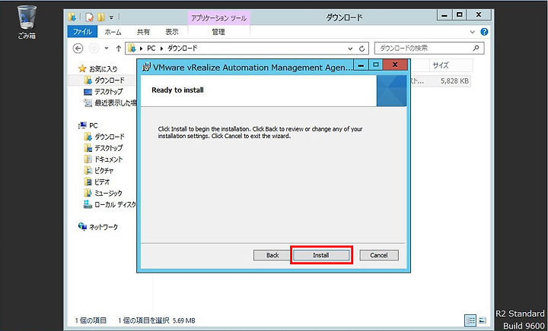The image size is (548, 331).
Task: Click quick access properties icon in title bar
Action: 90,17
